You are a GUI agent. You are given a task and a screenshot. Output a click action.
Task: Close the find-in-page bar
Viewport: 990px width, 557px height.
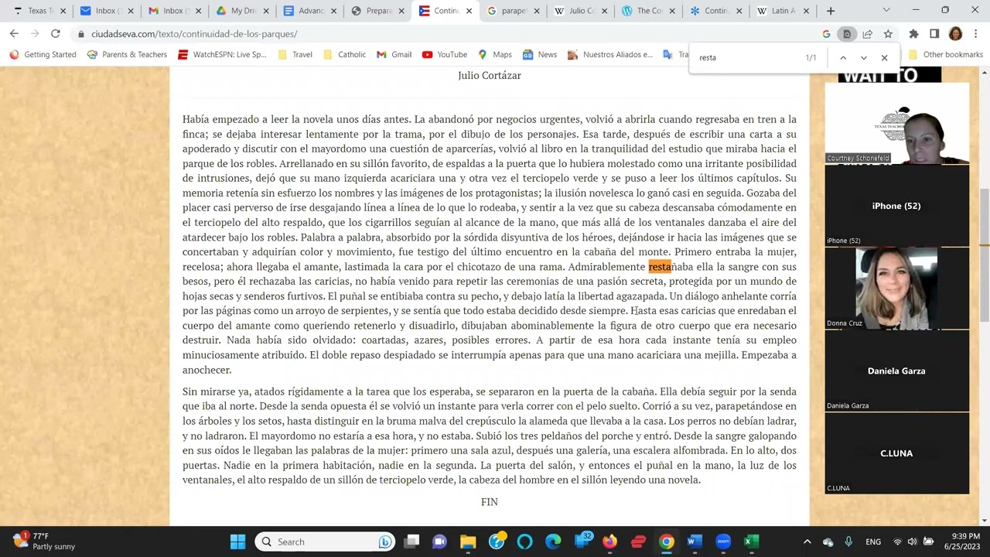885,58
